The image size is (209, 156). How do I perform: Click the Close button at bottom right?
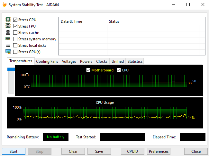[196, 151]
